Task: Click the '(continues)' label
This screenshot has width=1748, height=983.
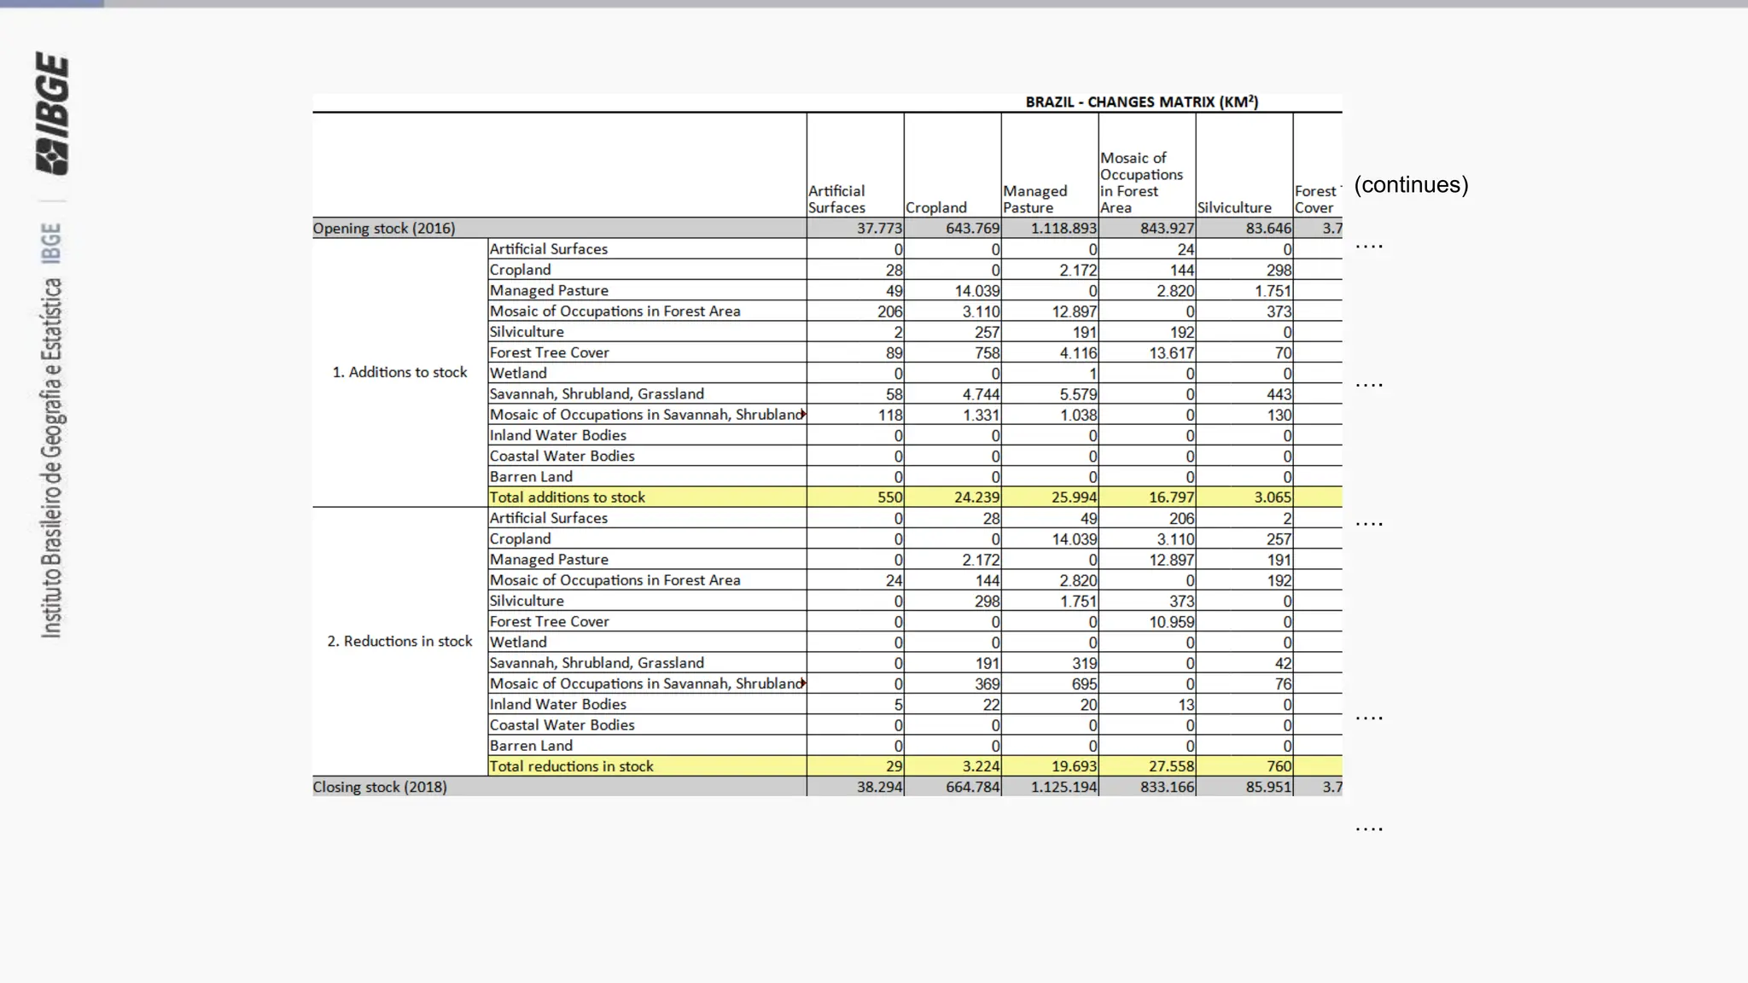Action: (x=1410, y=184)
